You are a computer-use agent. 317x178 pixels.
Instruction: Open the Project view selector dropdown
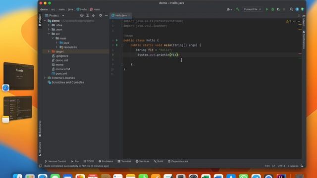[54, 15]
